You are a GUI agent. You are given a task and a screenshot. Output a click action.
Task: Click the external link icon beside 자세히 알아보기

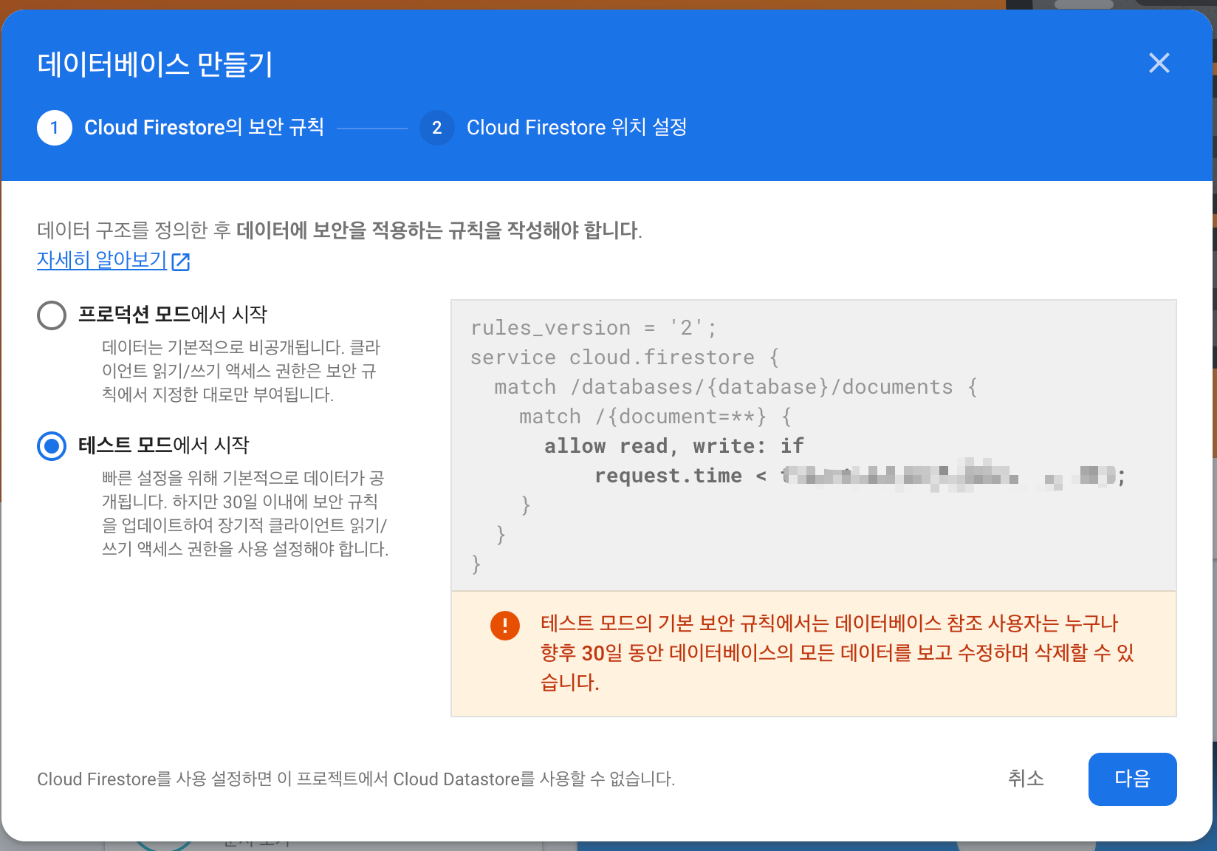click(x=181, y=262)
